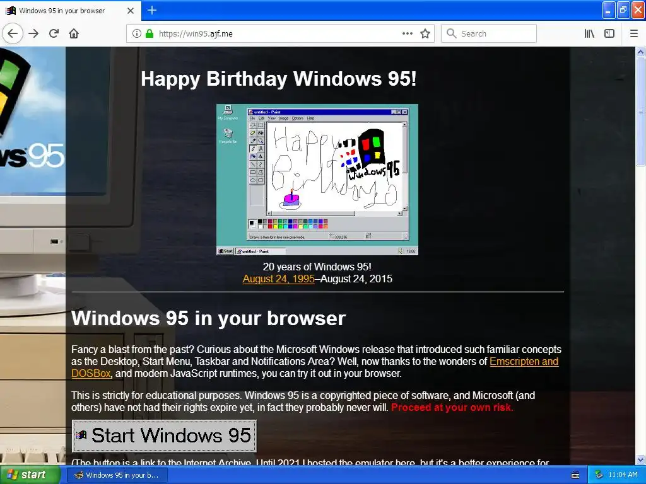Click the vertical scrollbar thumb

[640, 111]
